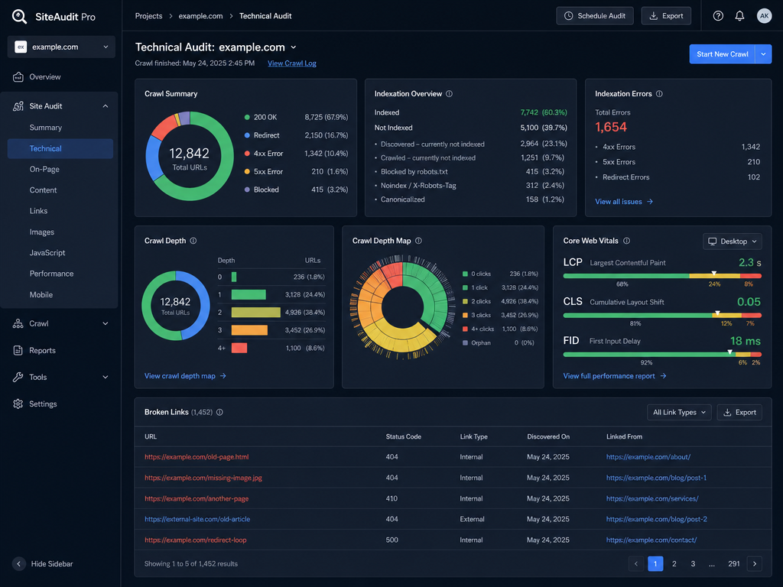Click the Indexation Overview info icon
The image size is (783, 587).
click(449, 94)
